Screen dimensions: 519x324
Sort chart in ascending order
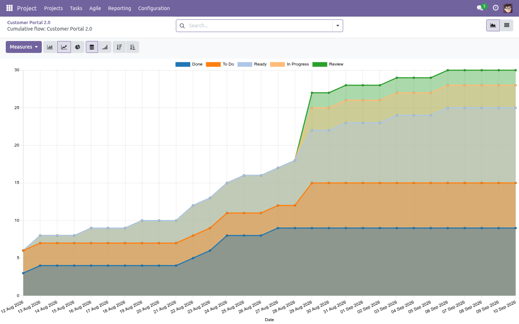133,47
